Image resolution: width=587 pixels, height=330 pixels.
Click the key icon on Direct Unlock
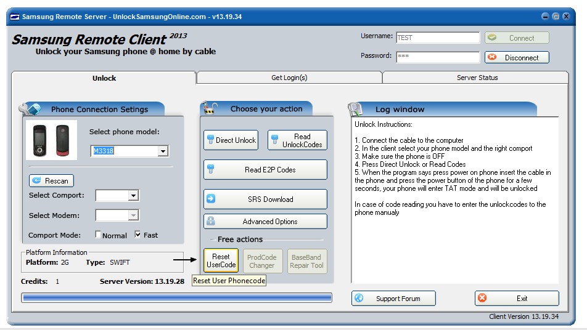pyautogui.click(x=210, y=140)
